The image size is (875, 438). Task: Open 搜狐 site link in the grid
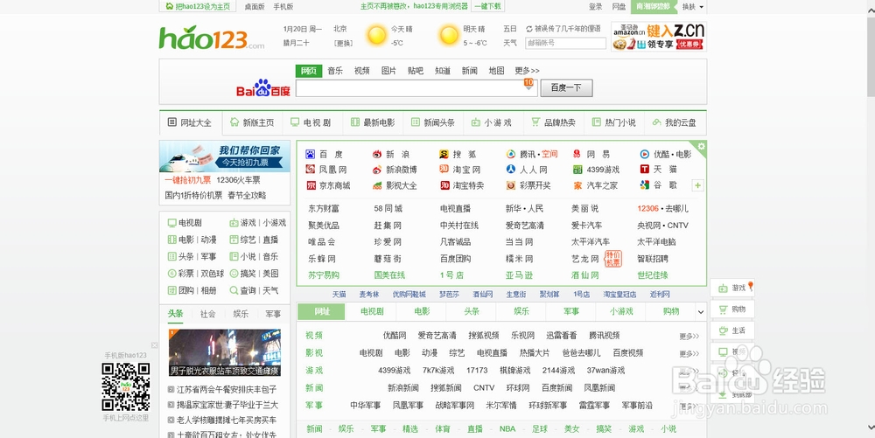(x=458, y=155)
